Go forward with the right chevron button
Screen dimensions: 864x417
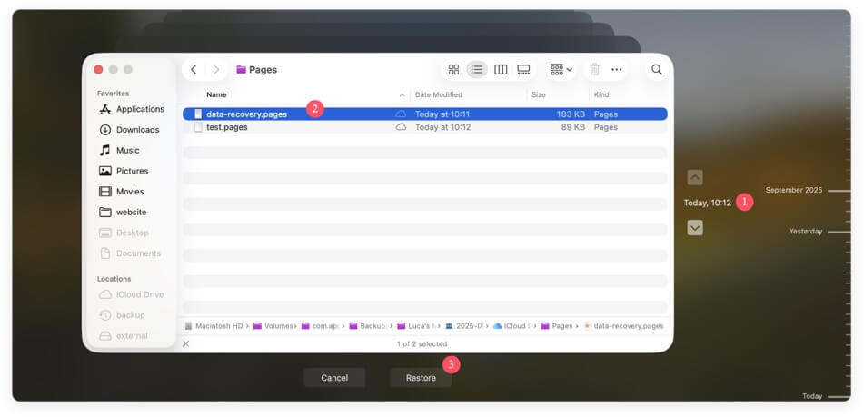click(216, 69)
